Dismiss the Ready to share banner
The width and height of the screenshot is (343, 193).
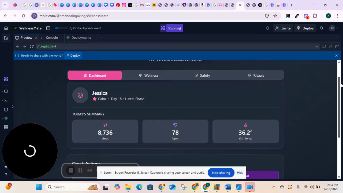tap(336, 55)
